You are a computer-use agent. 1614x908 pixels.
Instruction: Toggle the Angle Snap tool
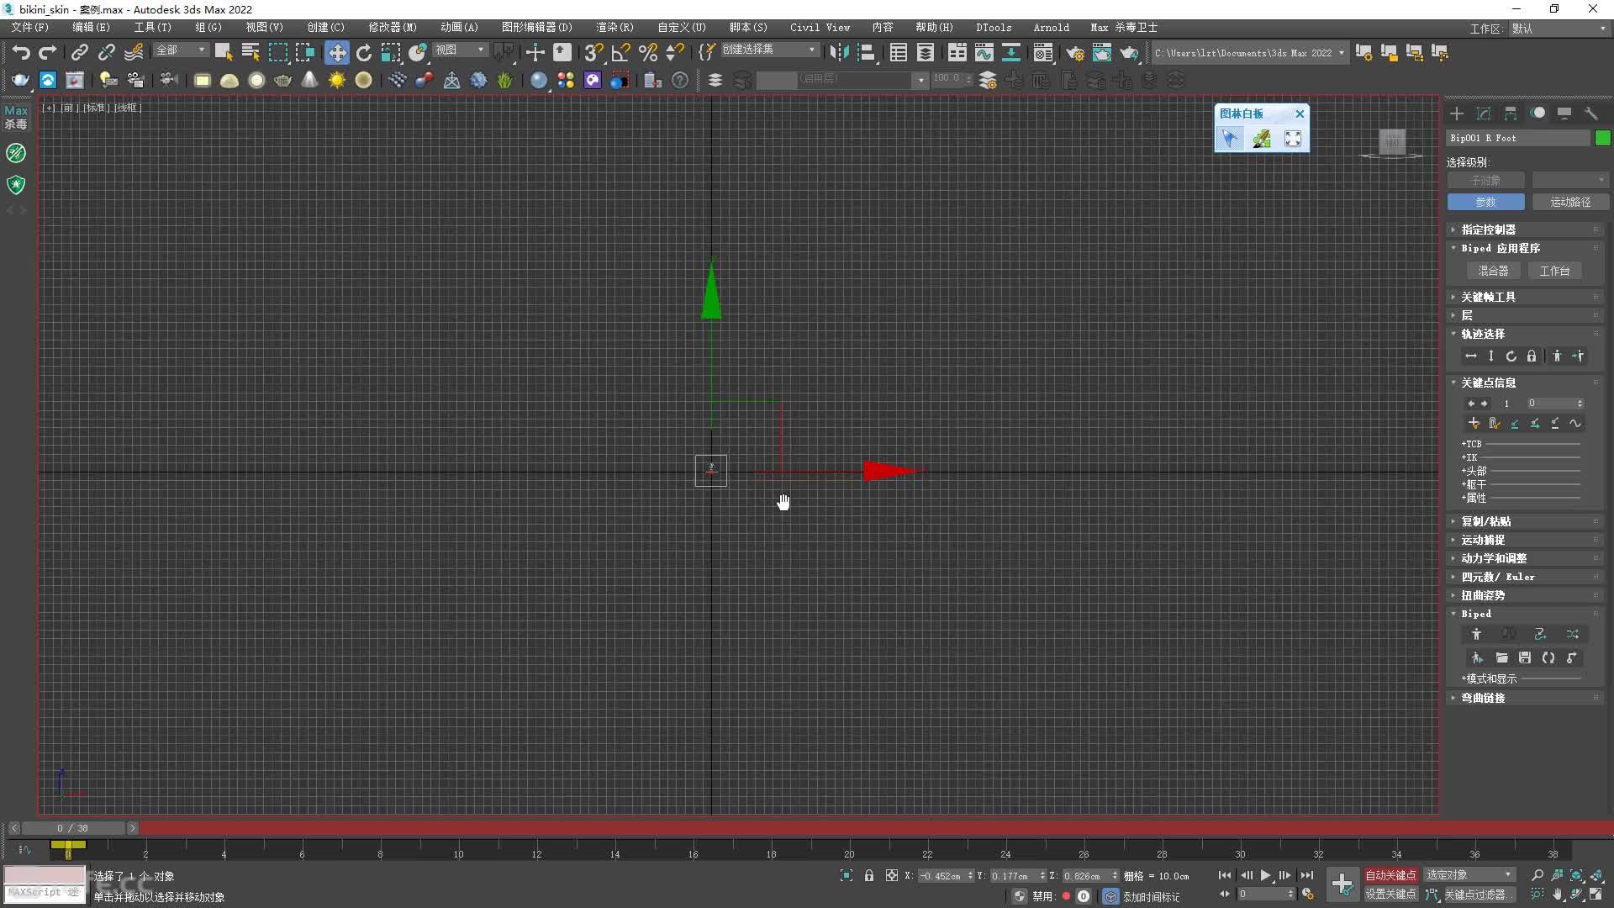tap(621, 52)
